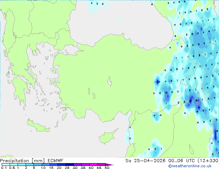The height and width of the screenshot is (169, 219).
Task: Select the 20–25 mm legend color swatch
Action: click(61, 165)
